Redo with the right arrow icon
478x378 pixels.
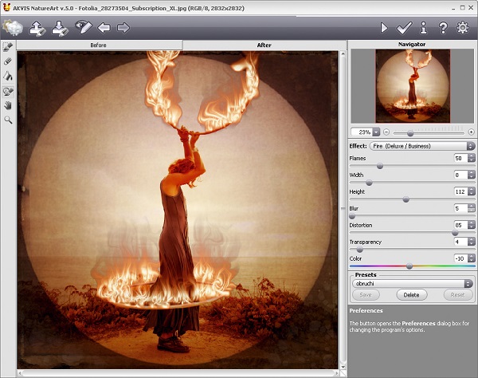(x=123, y=28)
